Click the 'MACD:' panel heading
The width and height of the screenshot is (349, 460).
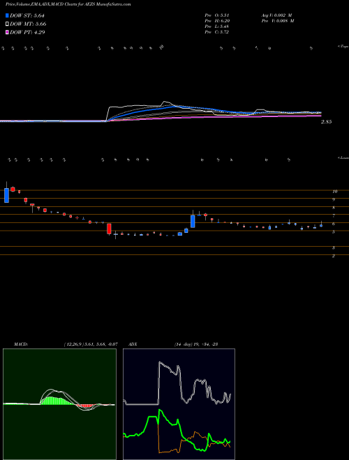click(20, 344)
